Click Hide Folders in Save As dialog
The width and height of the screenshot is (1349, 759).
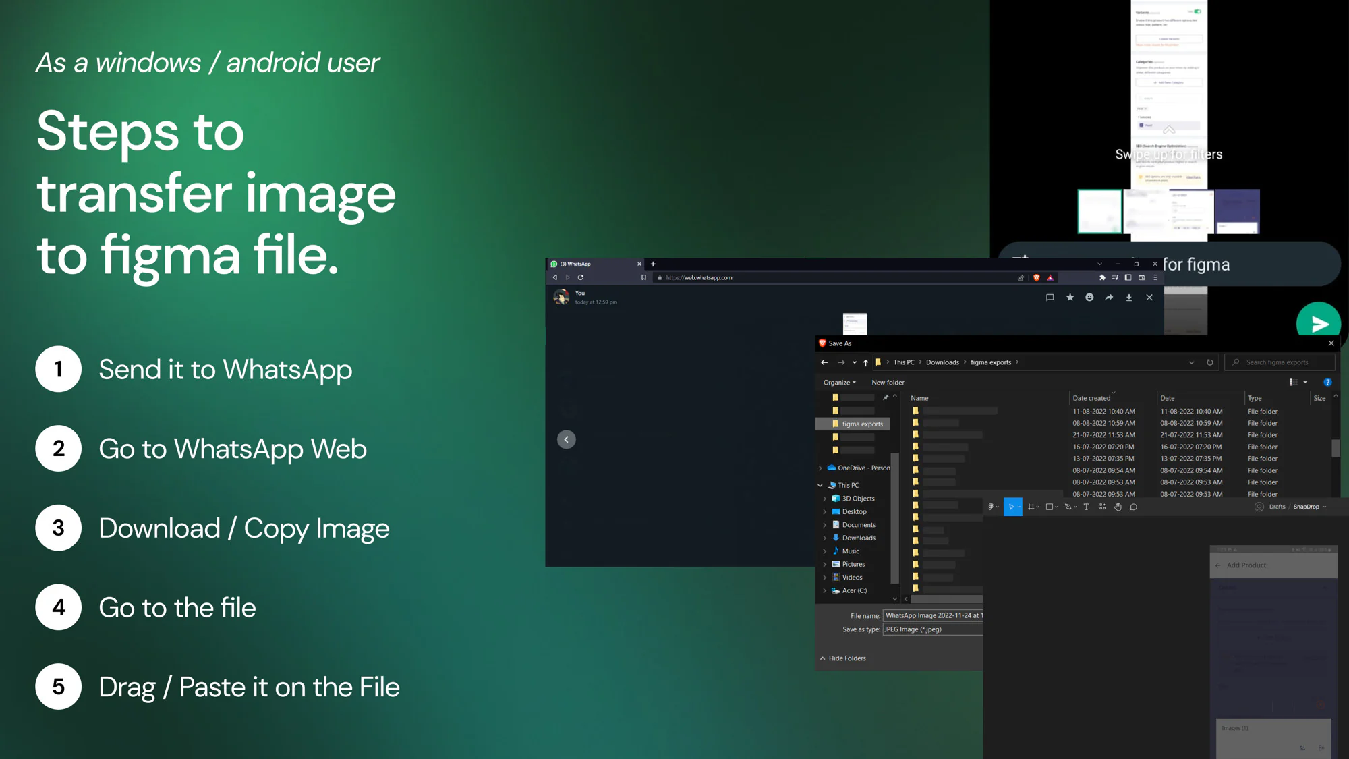pyautogui.click(x=842, y=658)
